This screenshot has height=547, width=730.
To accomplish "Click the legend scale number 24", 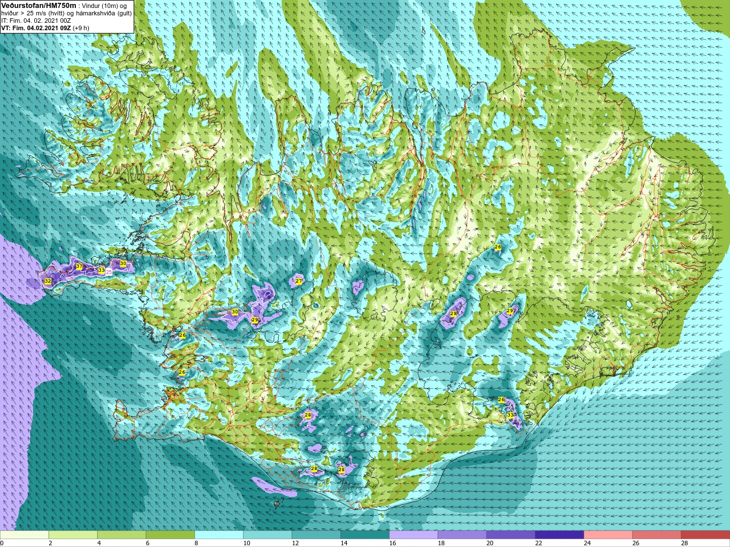I will click(587, 543).
